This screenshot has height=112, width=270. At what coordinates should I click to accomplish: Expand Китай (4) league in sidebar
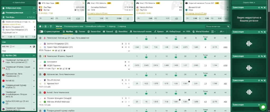tap(34, 81)
